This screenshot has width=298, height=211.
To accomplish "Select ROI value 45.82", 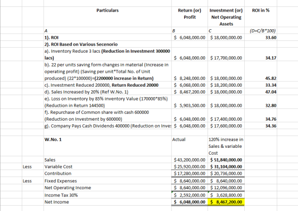I will coord(271,78).
